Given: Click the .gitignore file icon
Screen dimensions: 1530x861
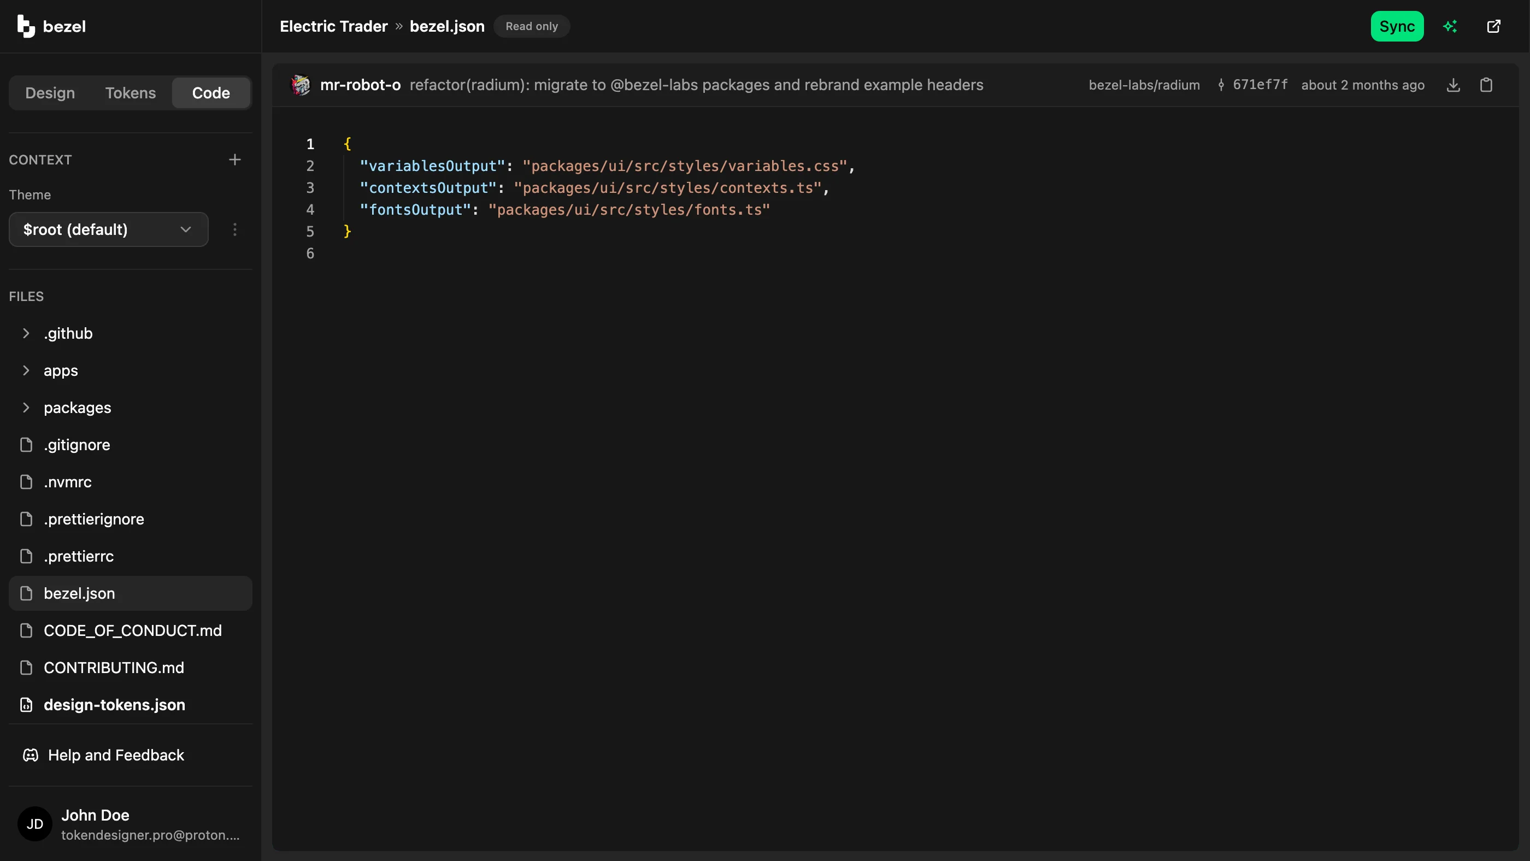Looking at the screenshot, I should click(x=26, y=445).
